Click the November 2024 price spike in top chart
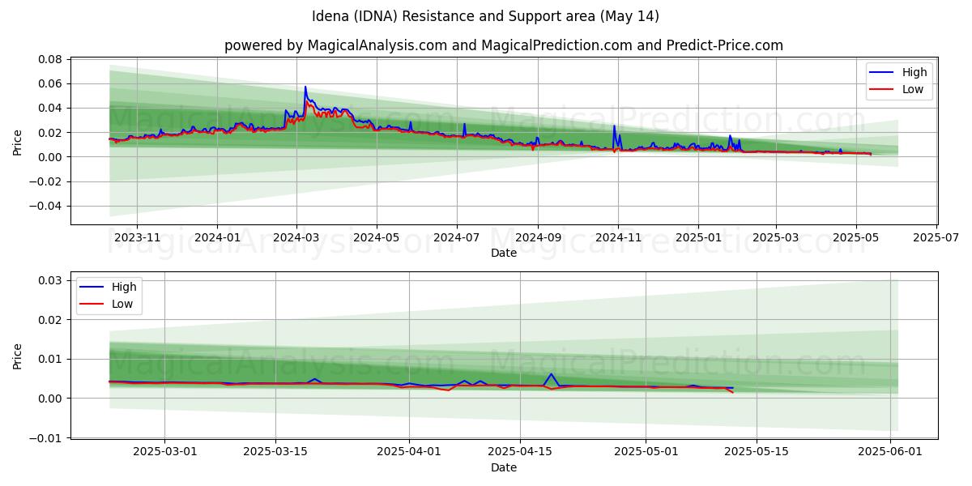The height and width of the screenshot is (486, 972). tap(614, 126)
